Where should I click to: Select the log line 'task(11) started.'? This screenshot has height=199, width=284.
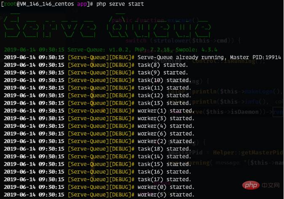[x=98, y=88]
